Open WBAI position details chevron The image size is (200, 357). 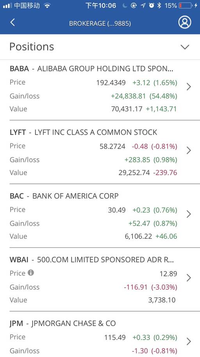(189, 278)
